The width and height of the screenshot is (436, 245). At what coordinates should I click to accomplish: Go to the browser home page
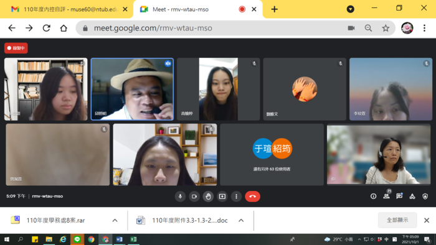pos(64,28)
